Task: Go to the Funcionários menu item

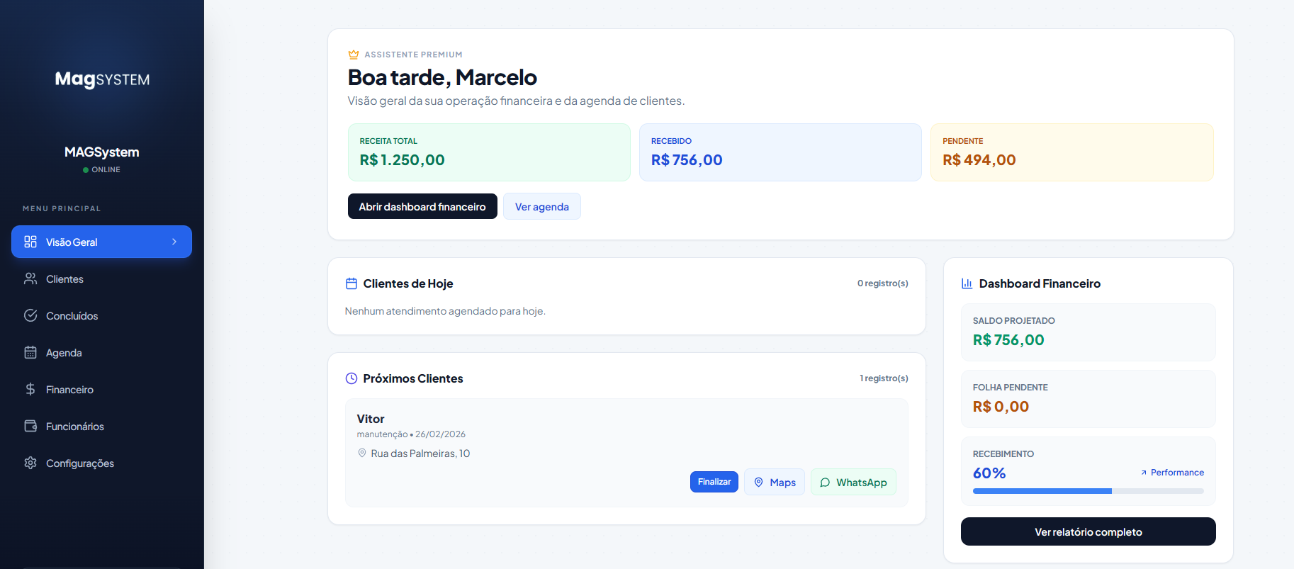Action: 74,427
